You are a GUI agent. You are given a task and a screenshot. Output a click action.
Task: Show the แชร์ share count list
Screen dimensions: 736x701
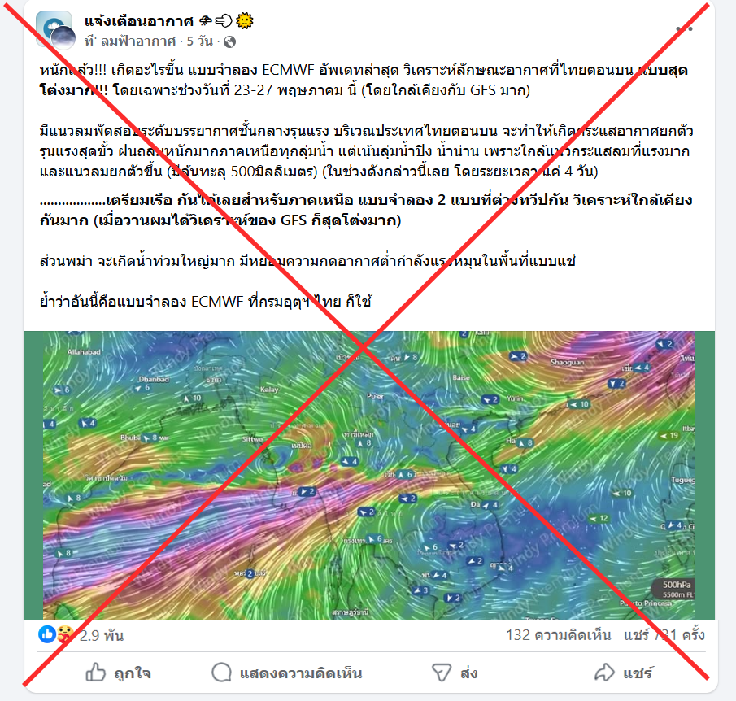coord(664,635)
